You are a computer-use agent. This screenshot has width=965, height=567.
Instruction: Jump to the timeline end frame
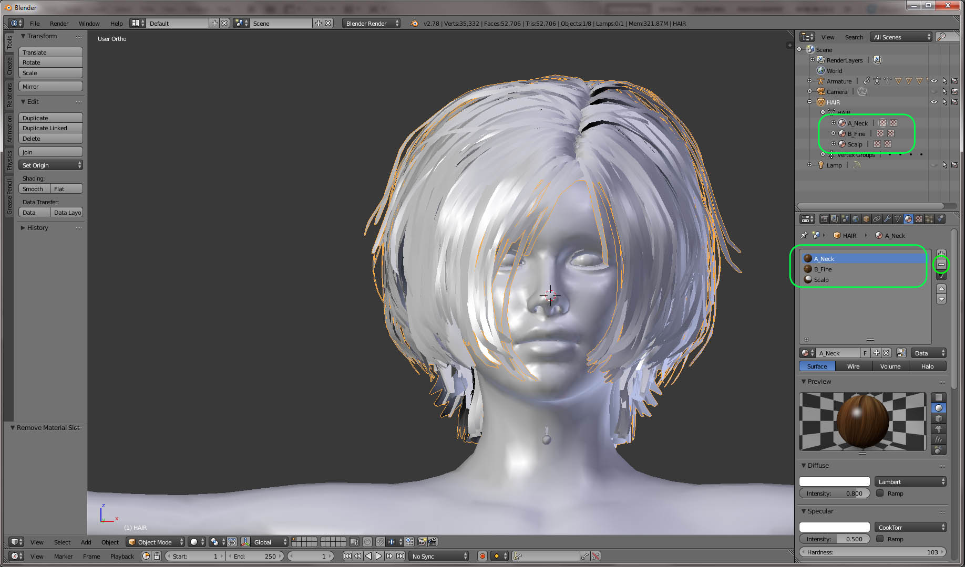[x=400, y=556]
